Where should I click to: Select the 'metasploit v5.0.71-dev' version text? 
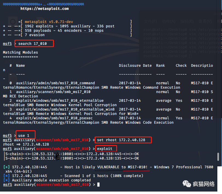[49, 22]
